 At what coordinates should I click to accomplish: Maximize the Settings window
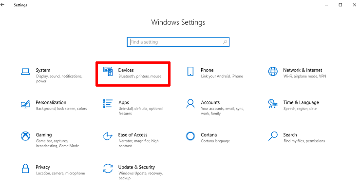340,5
